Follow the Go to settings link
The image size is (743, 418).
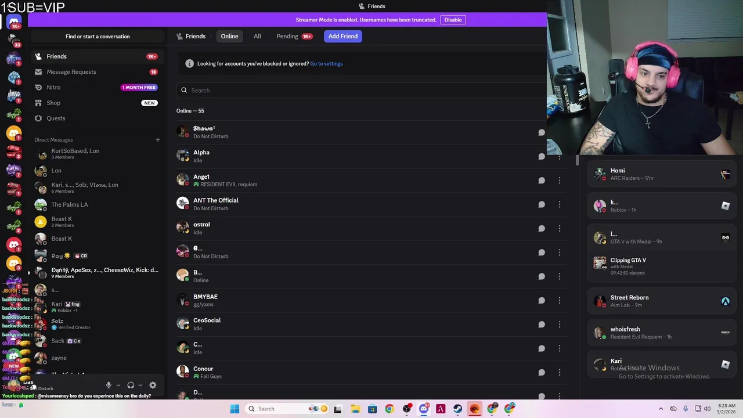click(x=326, y=64)
